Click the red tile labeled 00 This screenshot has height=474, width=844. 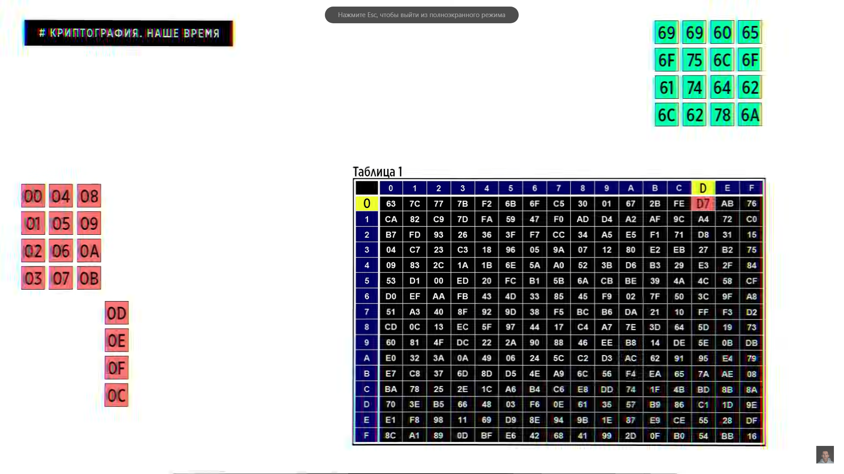(x=33, y=196)
